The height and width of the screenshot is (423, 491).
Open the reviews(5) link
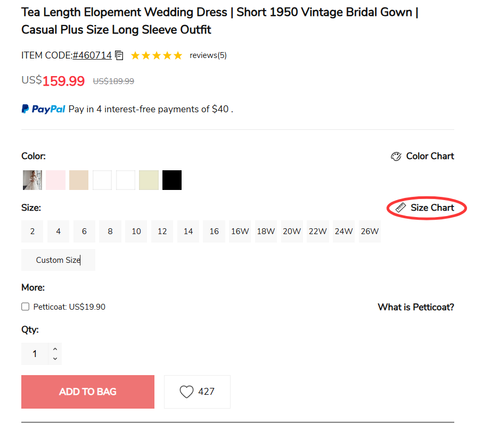208,55
